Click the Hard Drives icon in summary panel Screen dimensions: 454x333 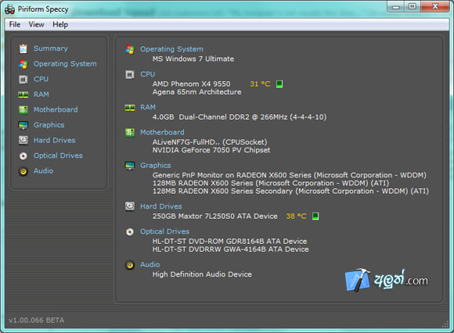pos(130,206)
